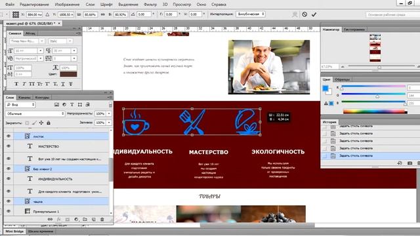420x236 pixels.
Task: Open the opacity 'Непрозрачность' dropdown arrow
Action: 109,113
